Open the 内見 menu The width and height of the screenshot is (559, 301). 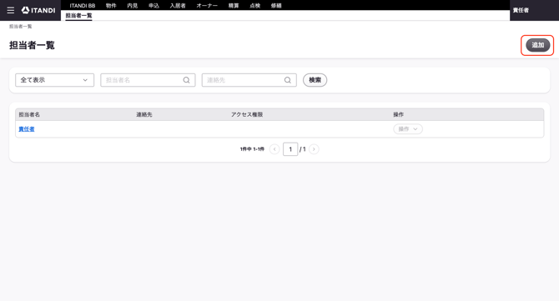point(133,6)
